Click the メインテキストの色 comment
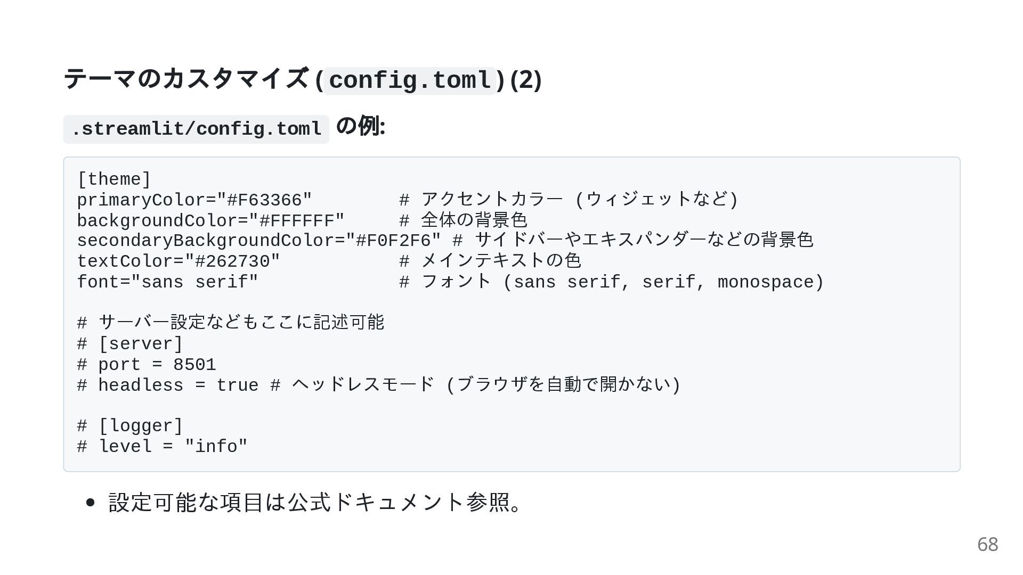The width and height of the screenshot is (1023, 575). (x=501, y=261)
